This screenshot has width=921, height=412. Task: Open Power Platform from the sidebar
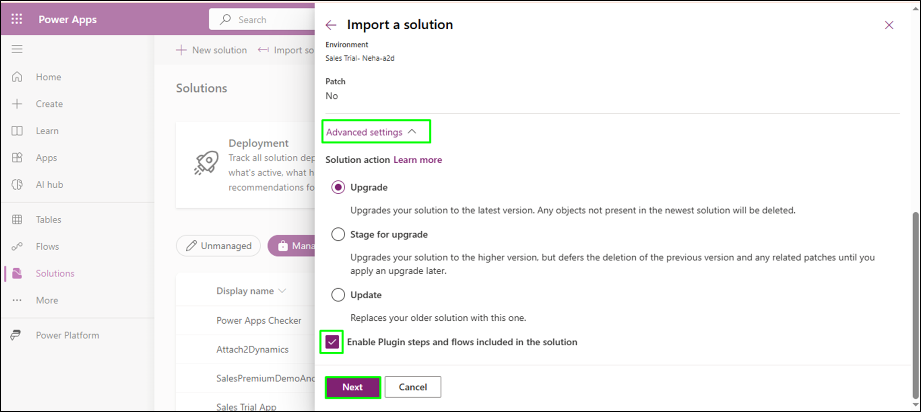pyautogui.click(x=67, y=335)
